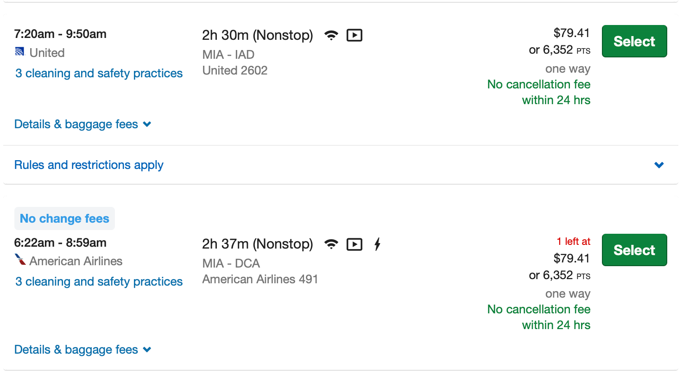Click the power outlet lightning icon

point(378,244)
